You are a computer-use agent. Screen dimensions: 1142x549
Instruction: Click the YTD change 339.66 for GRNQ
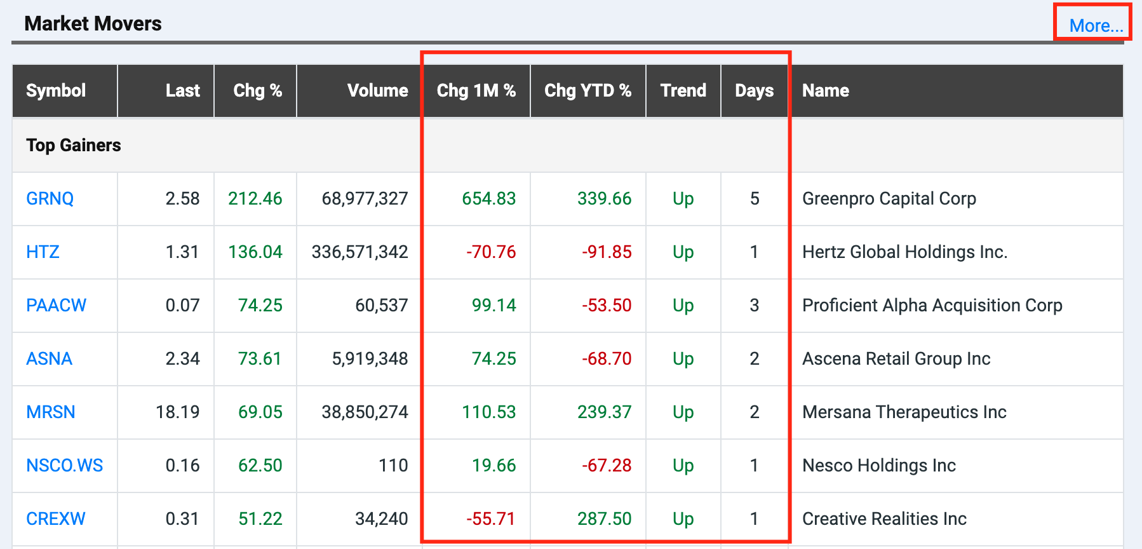605,199
